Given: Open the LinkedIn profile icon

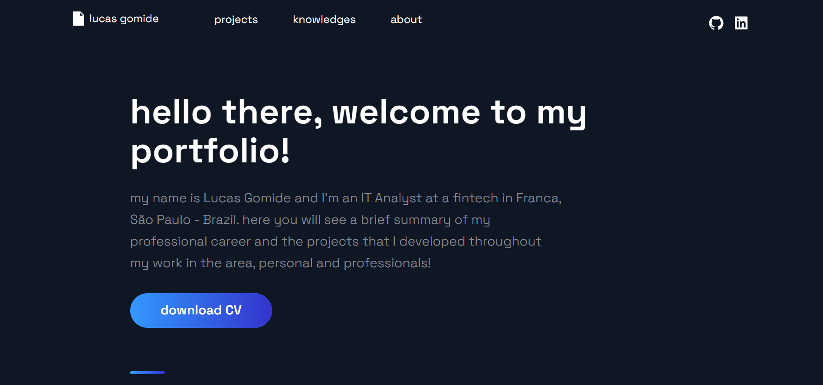Looking at the screenshot, I should pos(741,23).
